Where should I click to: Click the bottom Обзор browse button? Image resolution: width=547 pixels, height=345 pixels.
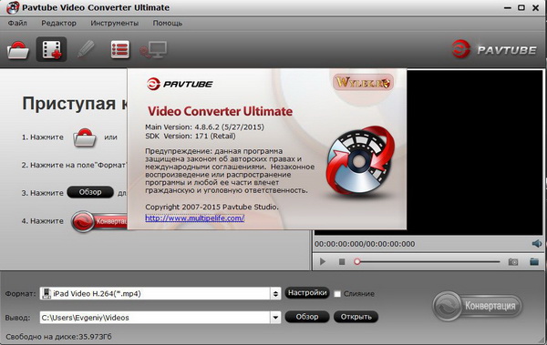(x=307, y=317)
